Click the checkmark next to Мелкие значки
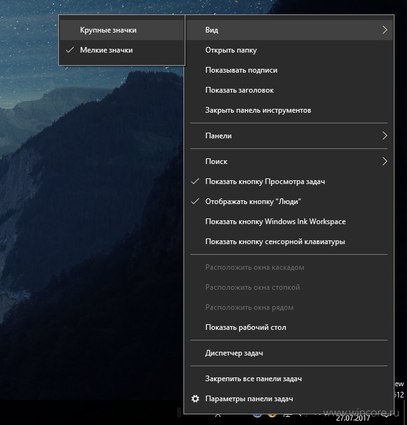407x425 pixels. point(70,50)
